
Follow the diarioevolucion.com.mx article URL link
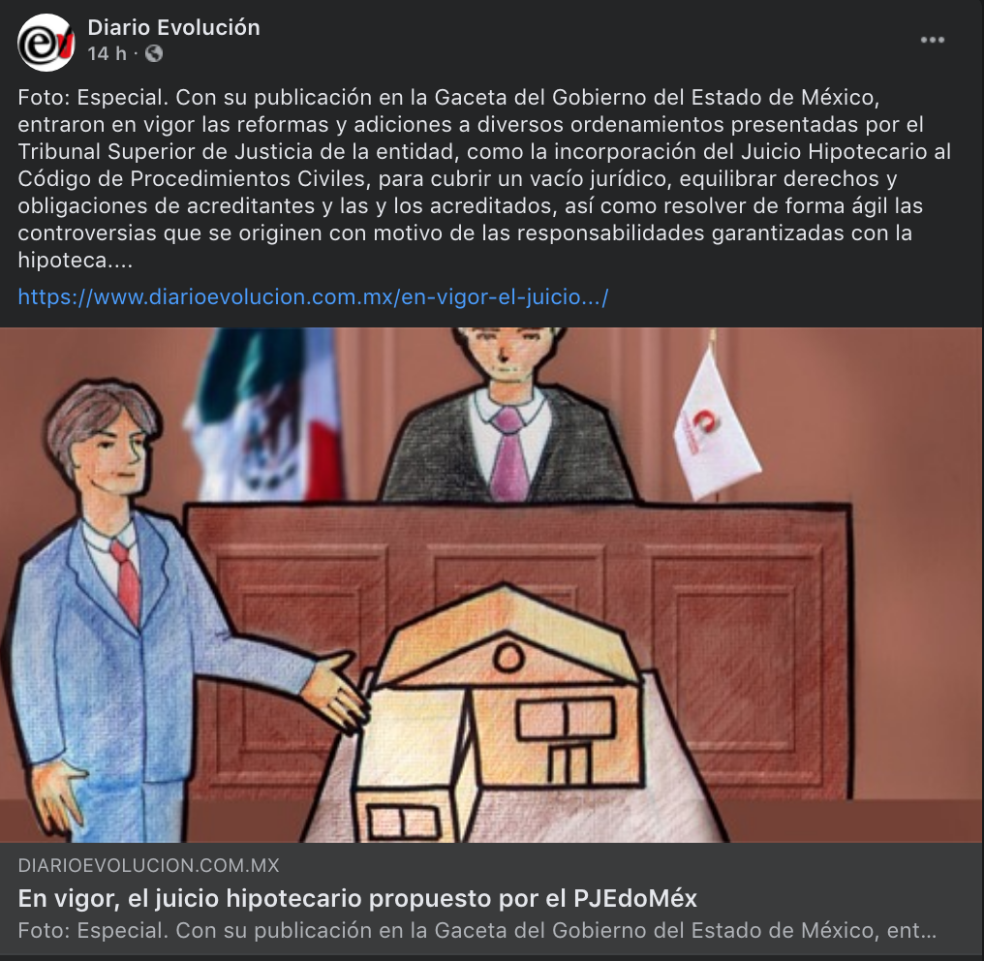(313, 296)
